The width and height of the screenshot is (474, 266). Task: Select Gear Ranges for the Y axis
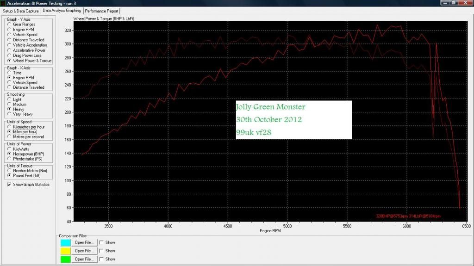[x=9, y=25]
